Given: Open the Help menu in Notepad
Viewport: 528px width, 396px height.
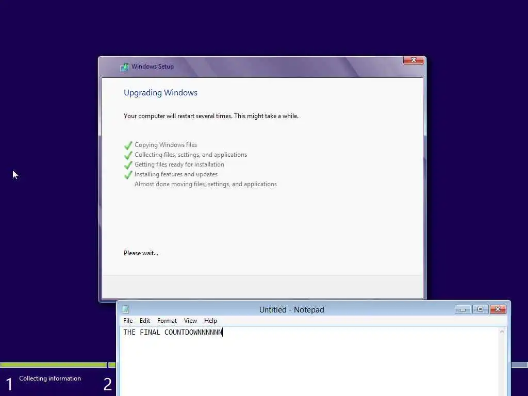Looking at the screenshot, I should [210, 321].
